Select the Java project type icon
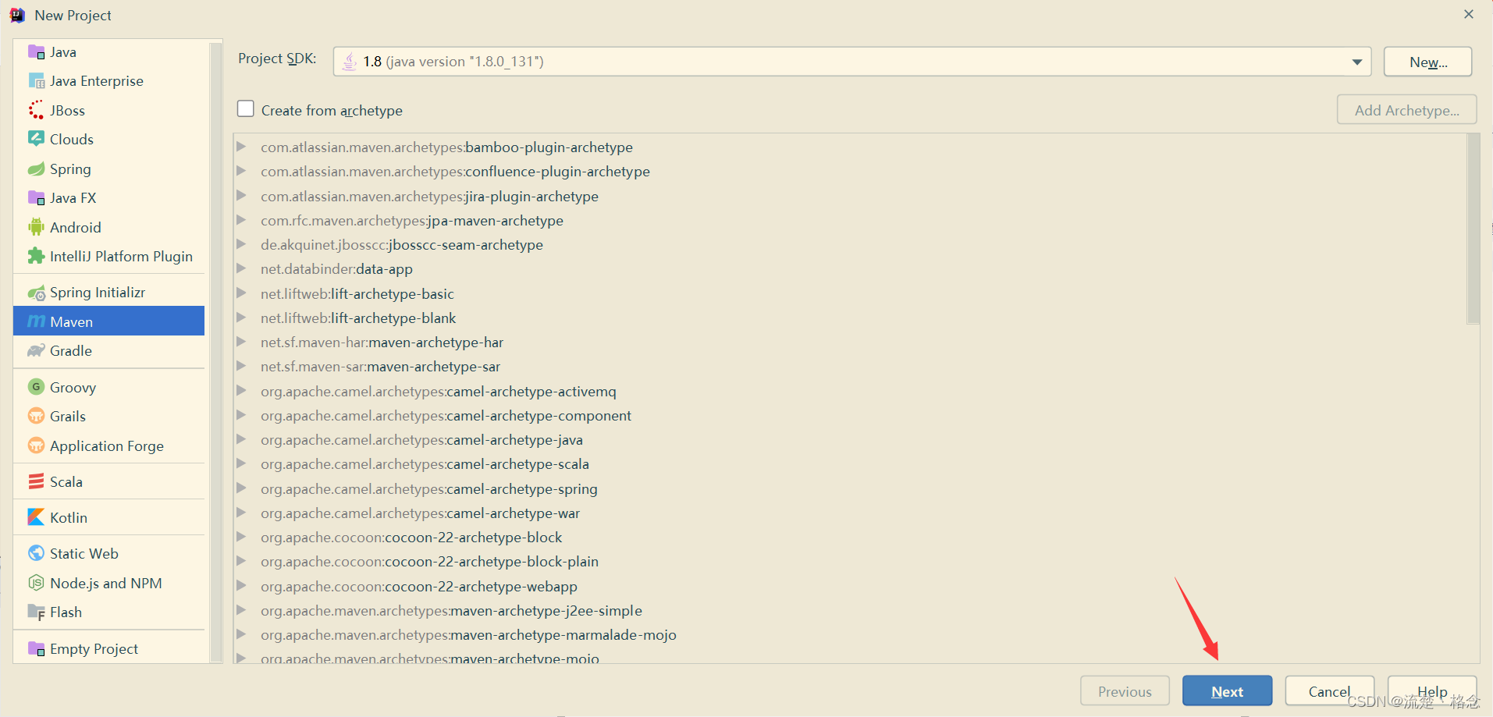This screenshot has height=717, width=1493. pyautogui.click(x=36, y=52)
